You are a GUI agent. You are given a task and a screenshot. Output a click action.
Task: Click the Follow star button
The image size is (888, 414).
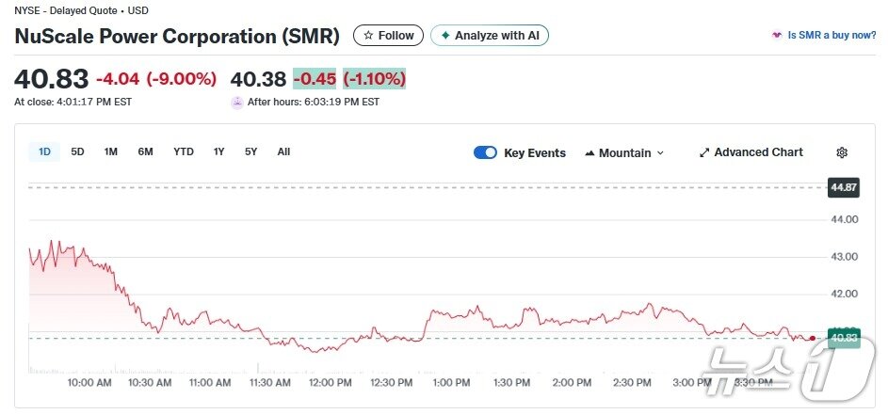coord(388,36)
